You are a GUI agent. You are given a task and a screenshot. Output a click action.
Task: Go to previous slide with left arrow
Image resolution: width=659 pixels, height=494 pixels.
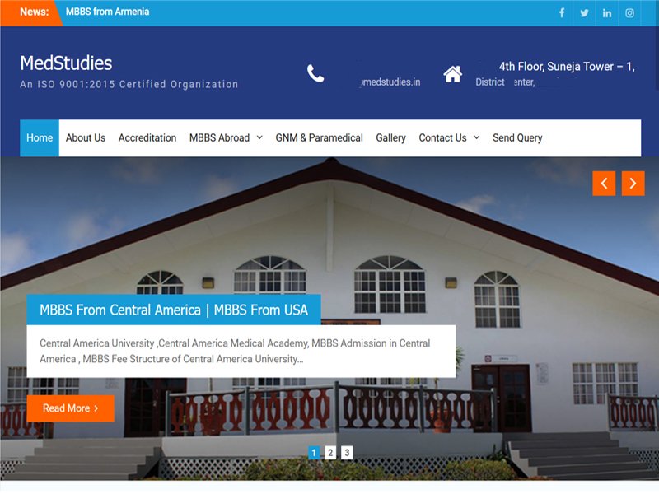click(604, 184)
